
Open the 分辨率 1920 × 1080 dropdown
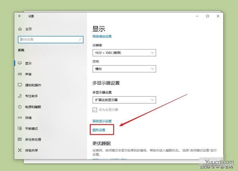tap(124, 53)
